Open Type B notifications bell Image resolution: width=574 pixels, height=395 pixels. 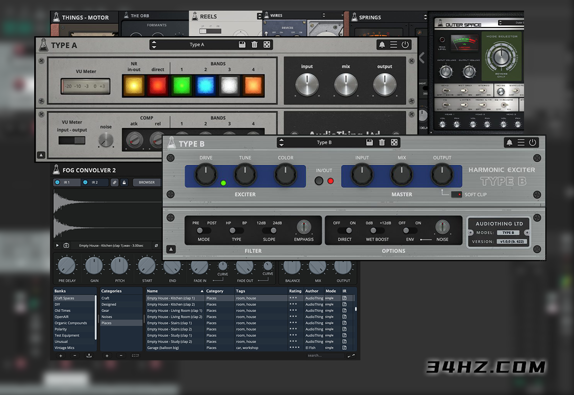tap(509, 143)
